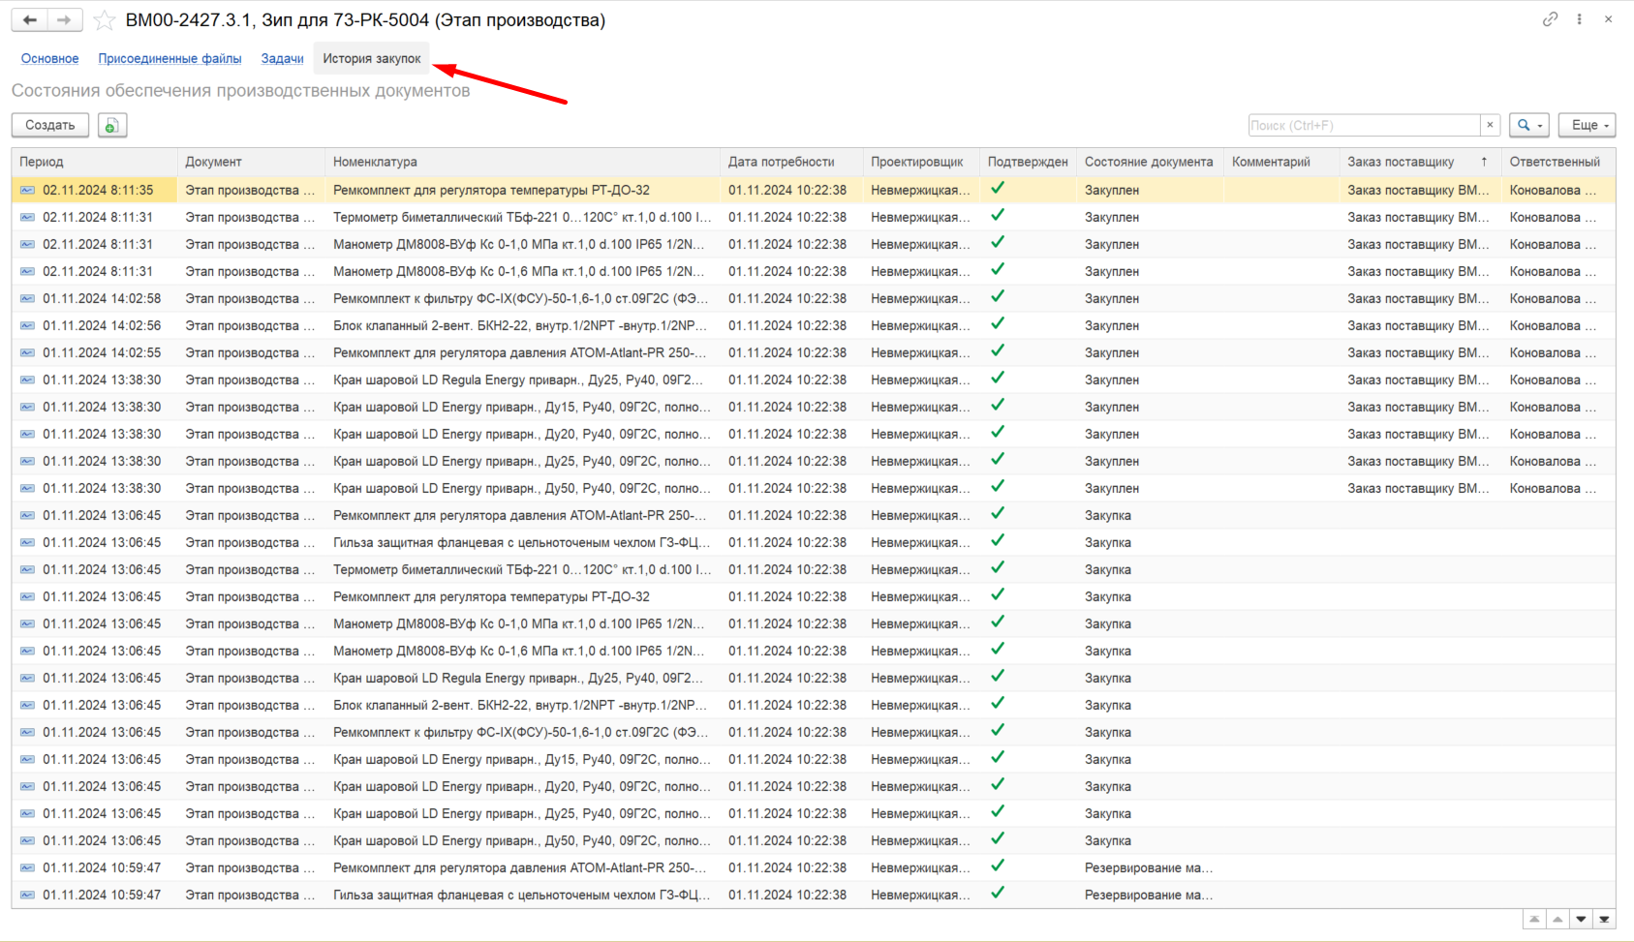1634x942 pixels.
Task: Select the История закупок tab
Action: point(372,58)
